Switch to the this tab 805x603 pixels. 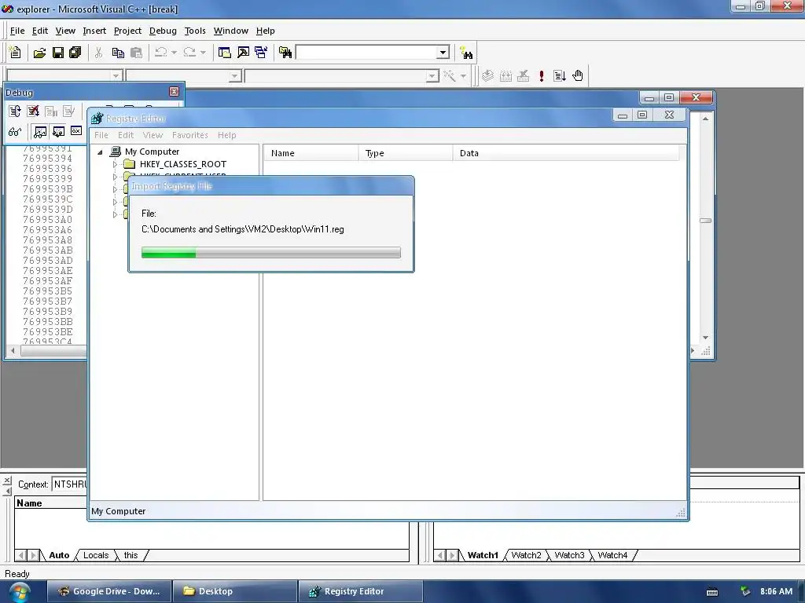131,555
